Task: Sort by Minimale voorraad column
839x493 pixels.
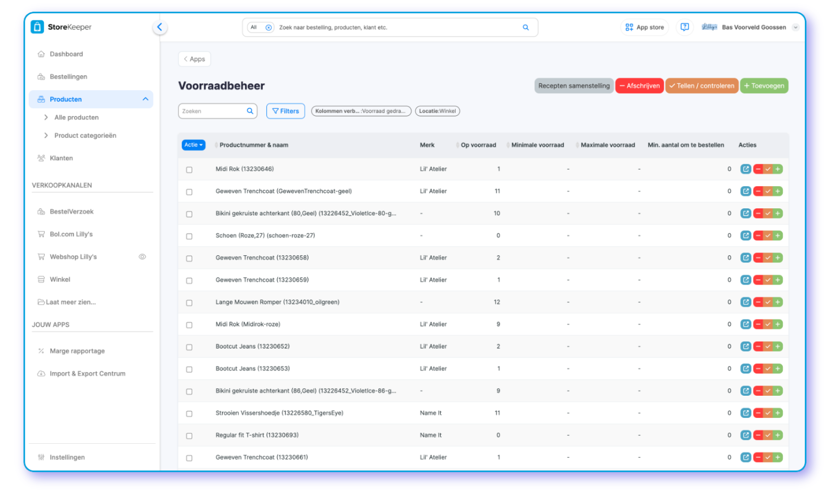Action: point(537,145)
